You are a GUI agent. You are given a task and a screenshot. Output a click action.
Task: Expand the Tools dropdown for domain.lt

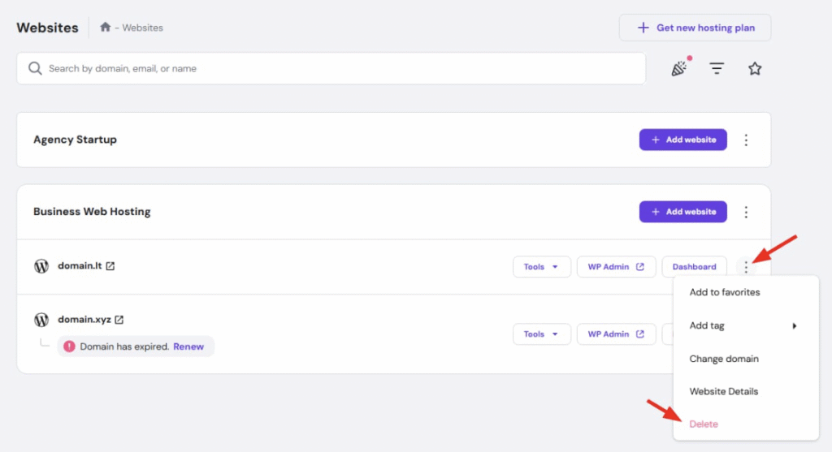[x=541, y=267]
